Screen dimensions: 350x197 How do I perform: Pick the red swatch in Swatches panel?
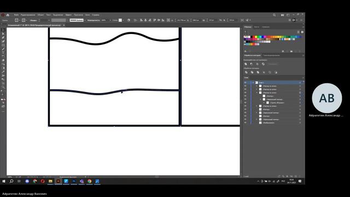[254, 37]
